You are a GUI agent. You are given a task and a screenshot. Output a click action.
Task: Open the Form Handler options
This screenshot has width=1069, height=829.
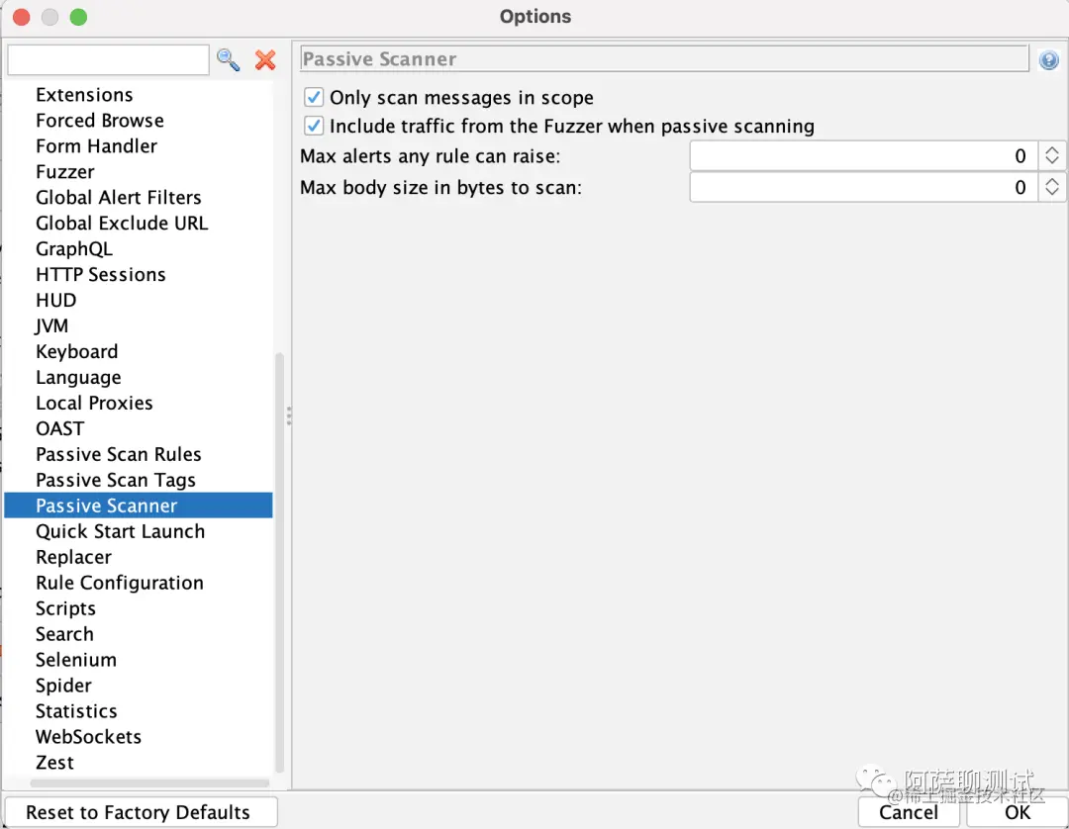pyautogui.click(x=96, y=145)
